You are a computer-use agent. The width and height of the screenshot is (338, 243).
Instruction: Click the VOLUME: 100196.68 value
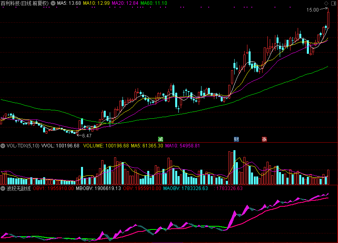point(106,146)
